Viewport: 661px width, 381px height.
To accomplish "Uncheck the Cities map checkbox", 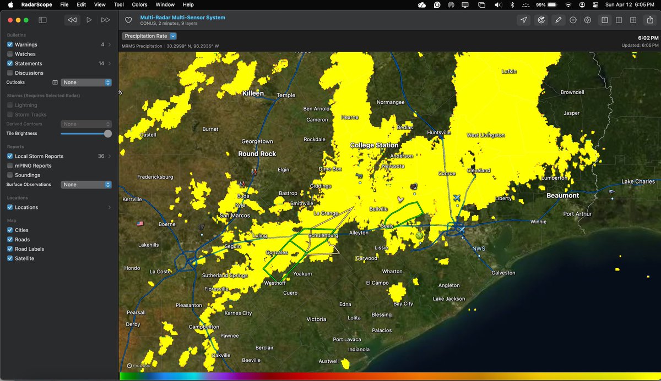I will 10,230.
